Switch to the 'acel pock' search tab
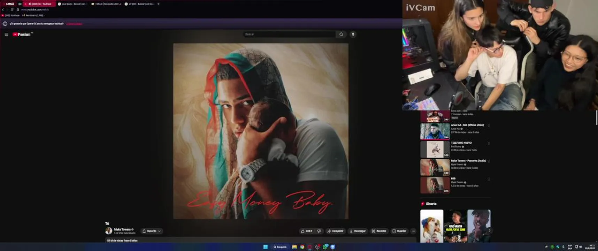 72,4
